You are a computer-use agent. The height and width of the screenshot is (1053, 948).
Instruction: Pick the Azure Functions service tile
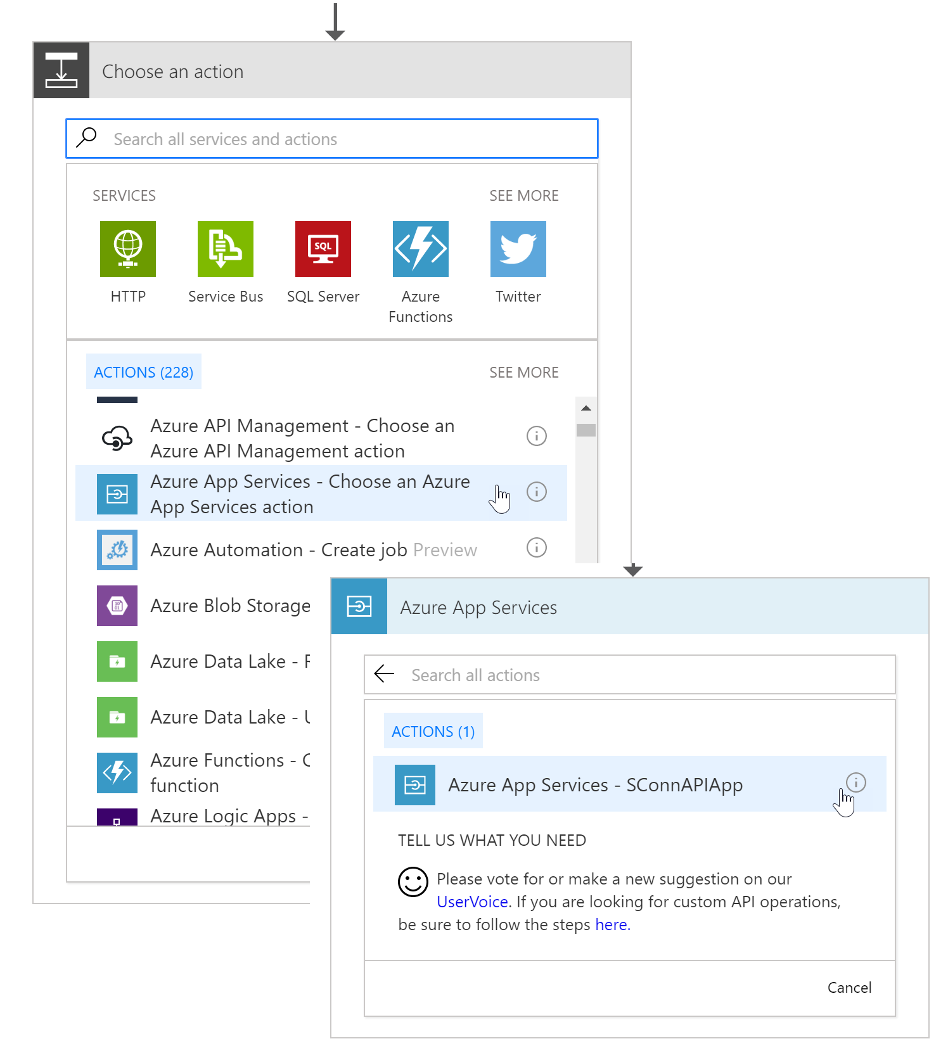pyautogui.click(x=421, y=249)
